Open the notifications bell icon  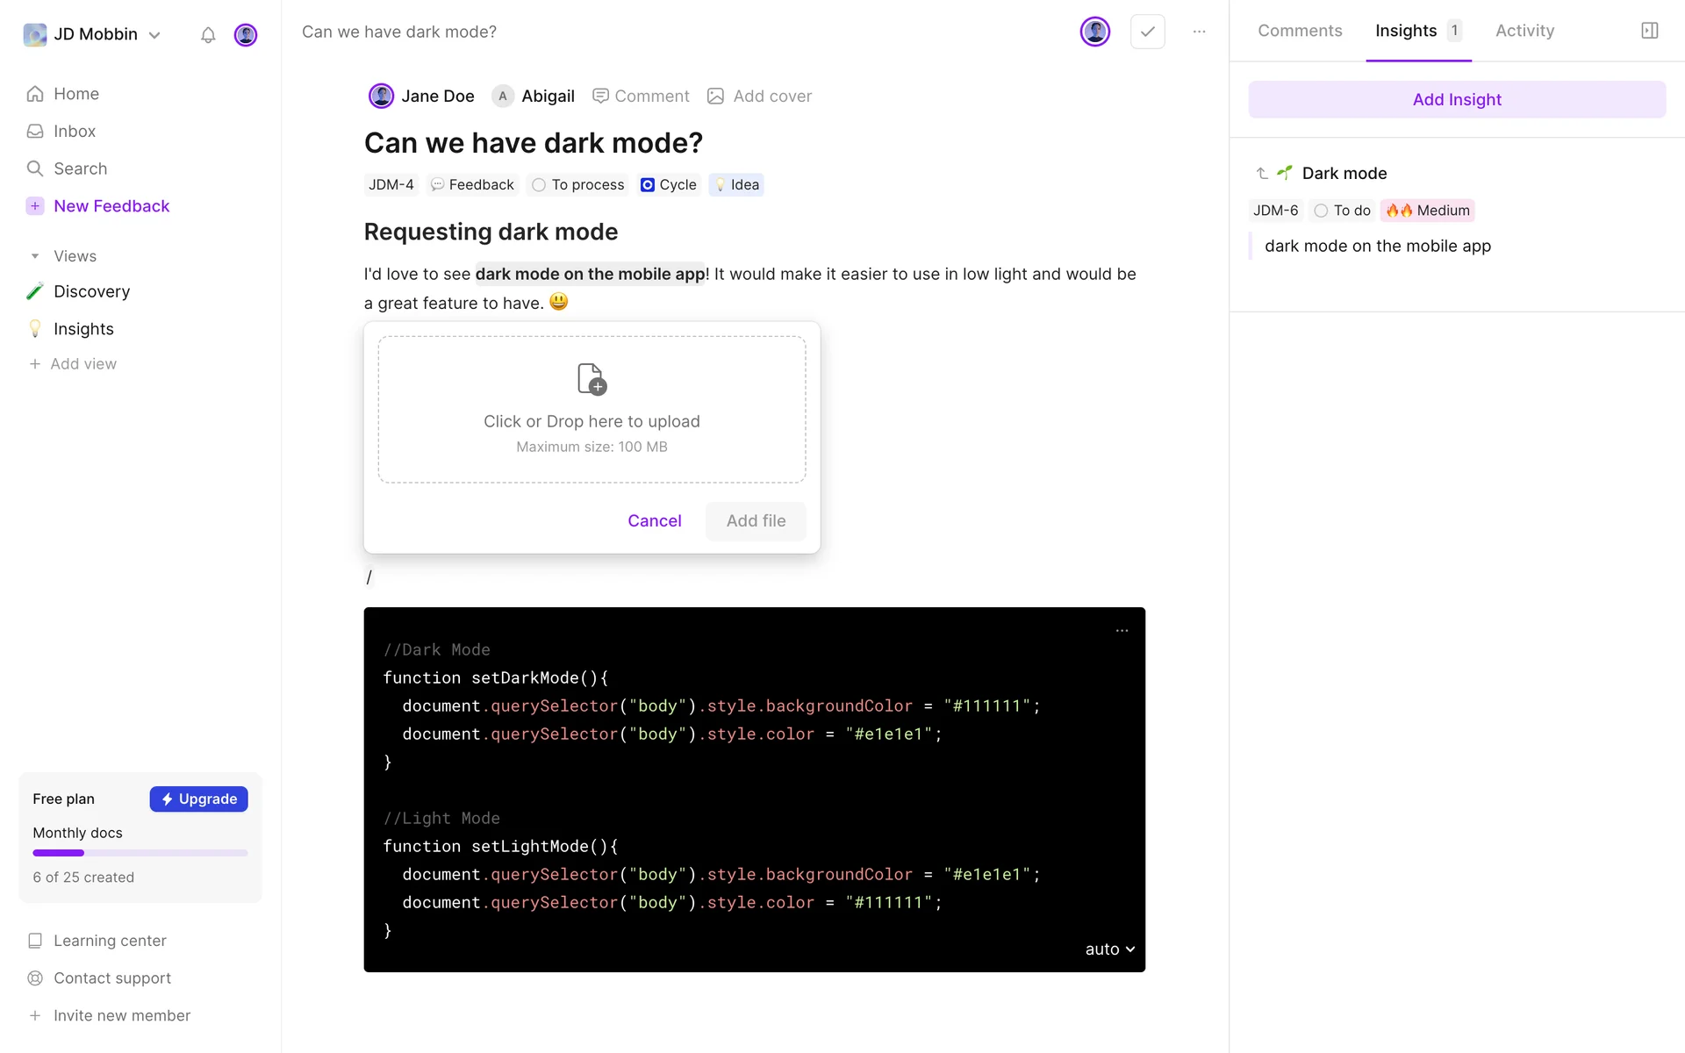coord(208,35)
